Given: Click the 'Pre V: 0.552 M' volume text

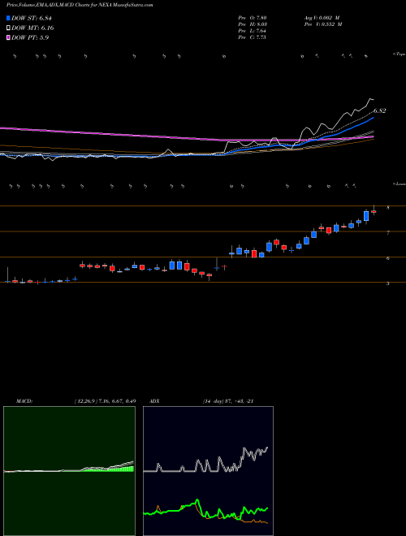Looking at the screenshot, I should [322, 24].
